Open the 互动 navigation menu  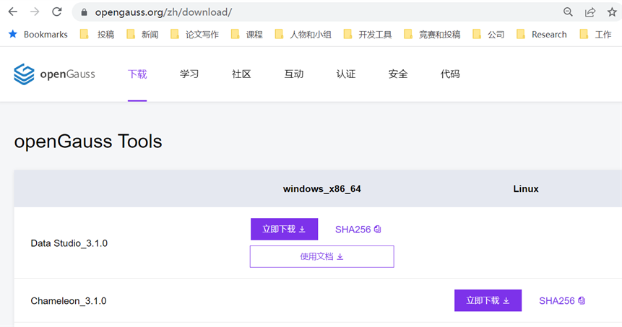point(294,74)
